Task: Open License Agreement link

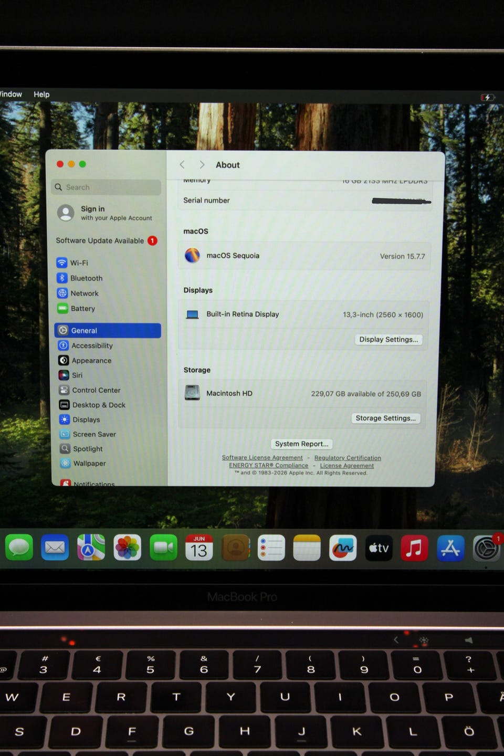Action: tap(347, 466)
